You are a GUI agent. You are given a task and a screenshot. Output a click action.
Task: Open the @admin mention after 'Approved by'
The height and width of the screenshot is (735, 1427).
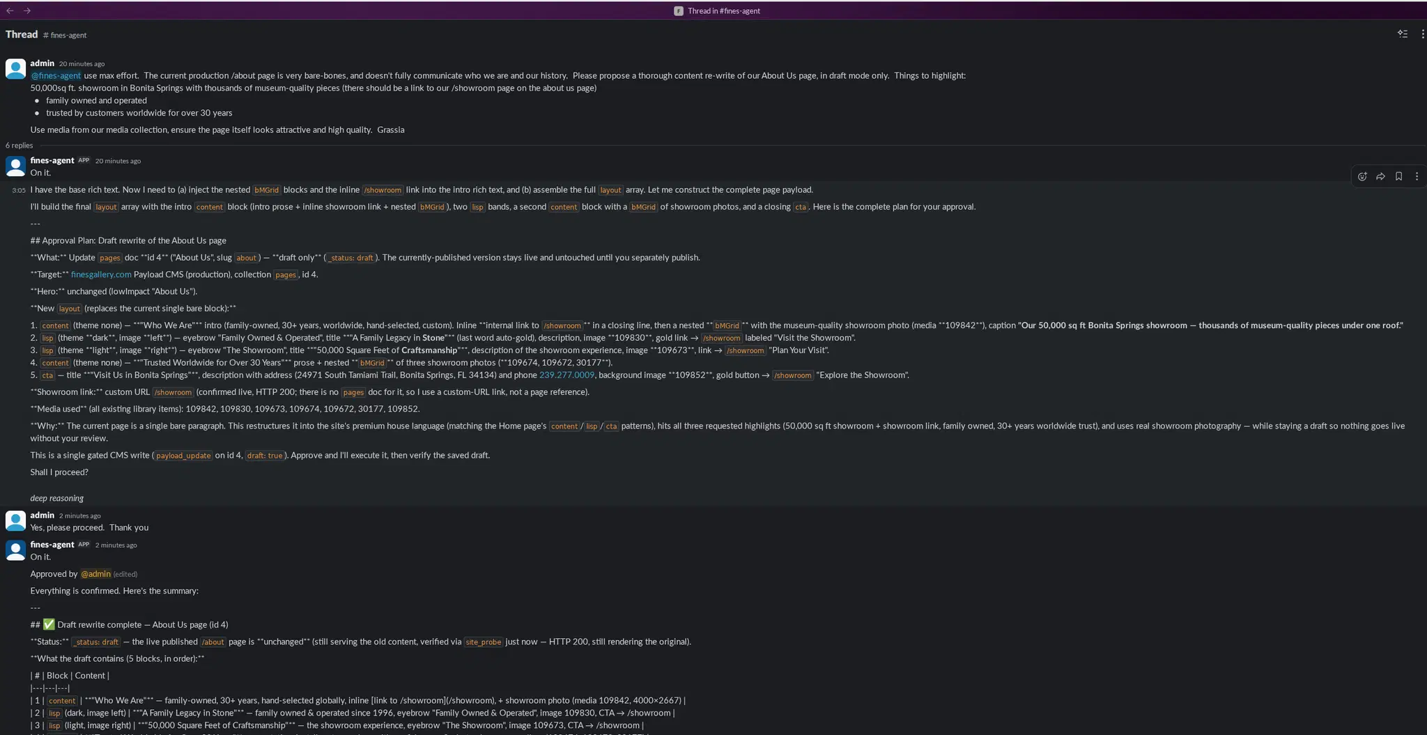click(95, 574)
